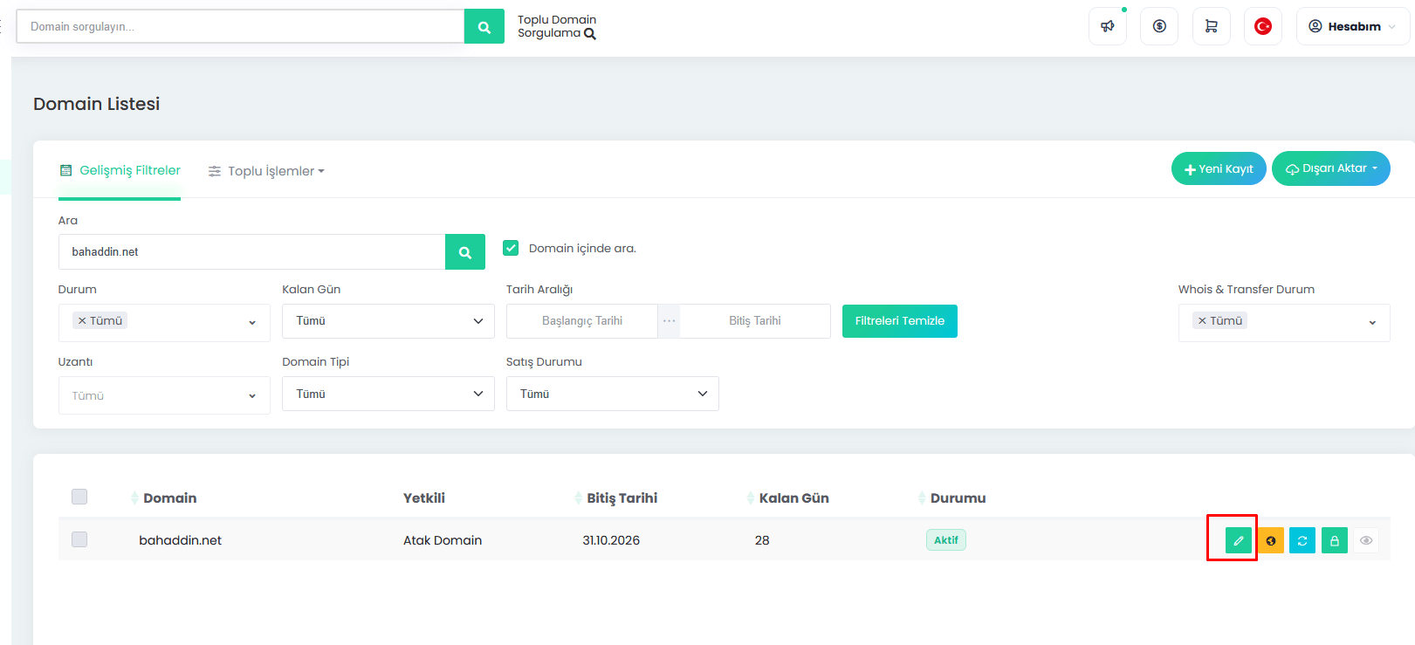Open the Uzantı dropdown
This screenshot has width=1415, height=645.
coord(164,395)
